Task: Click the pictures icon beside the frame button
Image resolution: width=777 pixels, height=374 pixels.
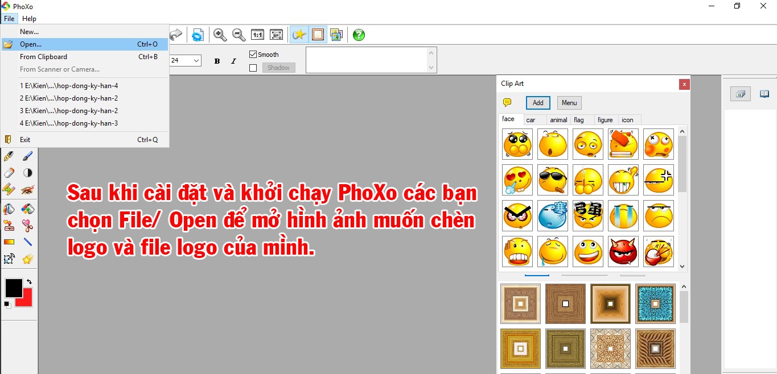Action: [x=336, y=35]
